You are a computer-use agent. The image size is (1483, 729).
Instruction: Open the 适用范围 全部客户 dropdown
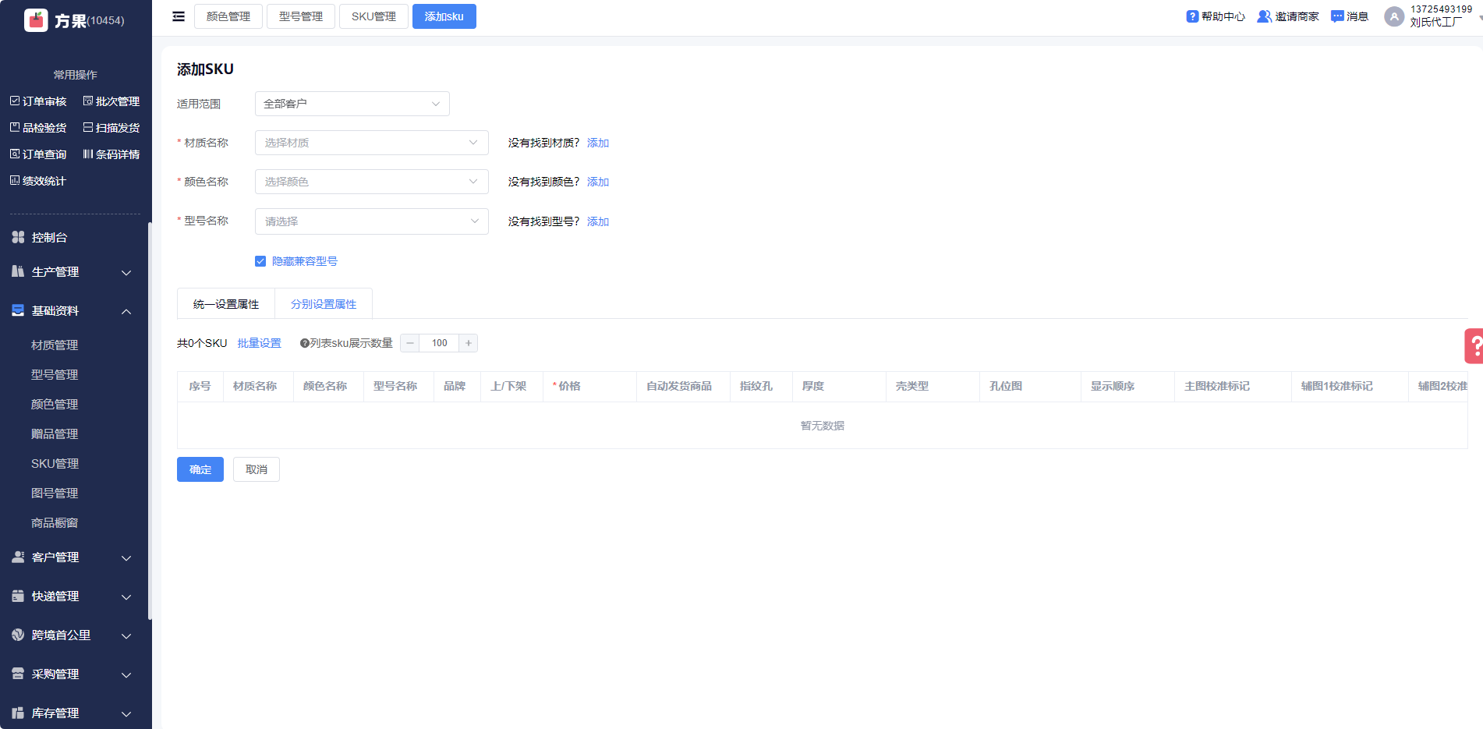click(x=352, y=104)
